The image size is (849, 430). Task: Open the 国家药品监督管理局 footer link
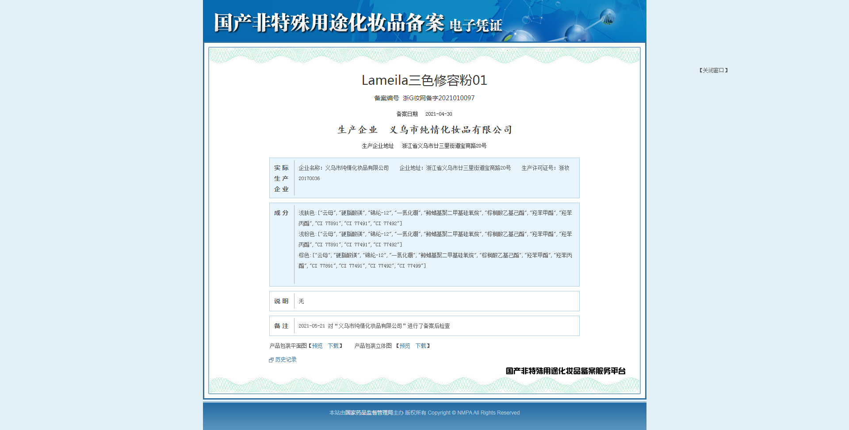(x=369, y=413)
